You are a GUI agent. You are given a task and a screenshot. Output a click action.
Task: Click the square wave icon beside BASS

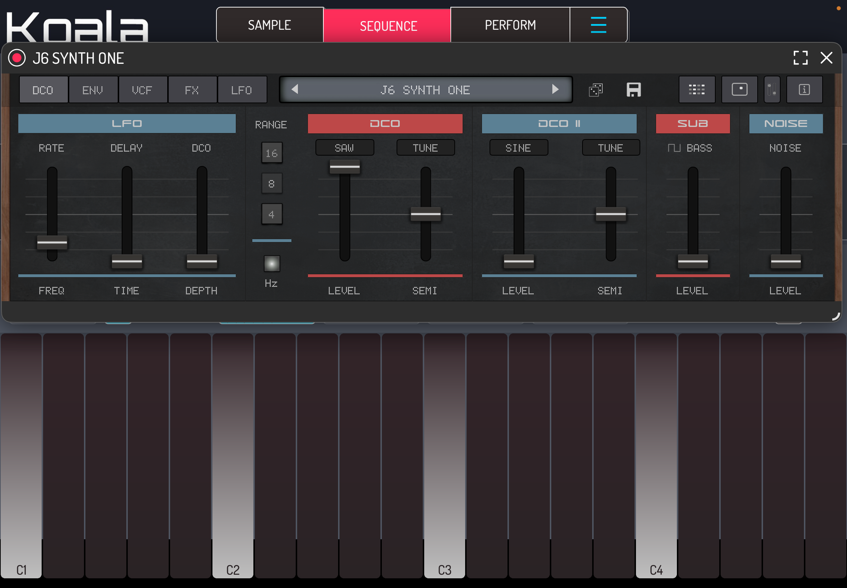[674, 148]
